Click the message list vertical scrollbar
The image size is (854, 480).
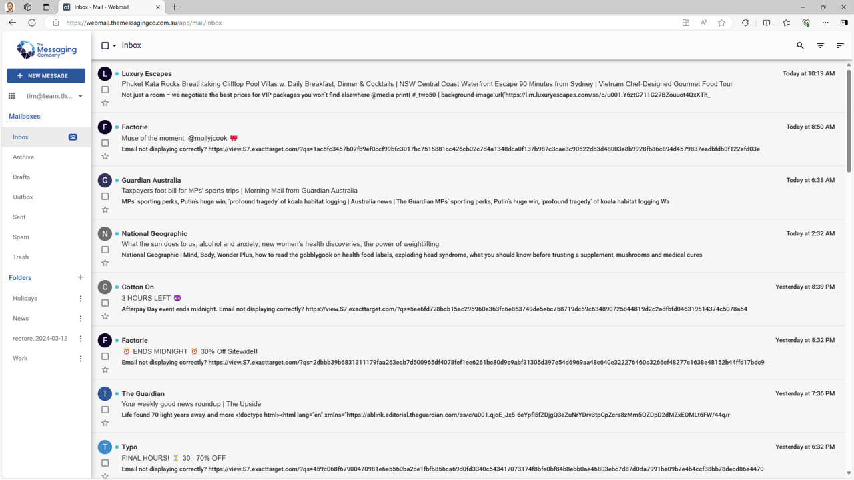(849, 120)
